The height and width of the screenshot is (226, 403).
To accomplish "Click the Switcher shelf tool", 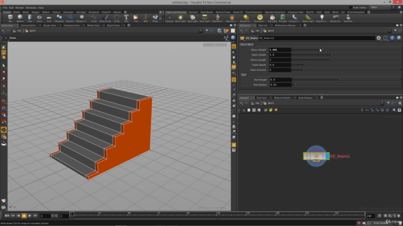I will (x=348, y=18).
